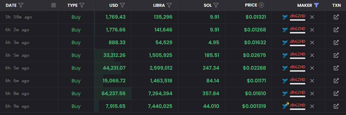346x115 pixels.
Task: Remove maker filter on 64,237.56 row
Action: pyautogui.click(x=312, y=93)
